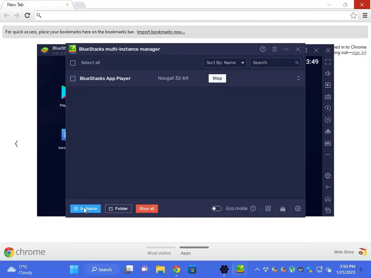
Task: Open the macro recorder icon
Action: pos(328,108)
